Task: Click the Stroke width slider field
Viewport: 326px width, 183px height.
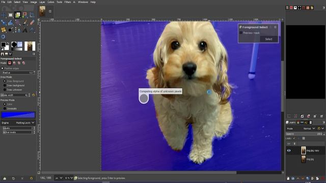Action: coord(15,95)
